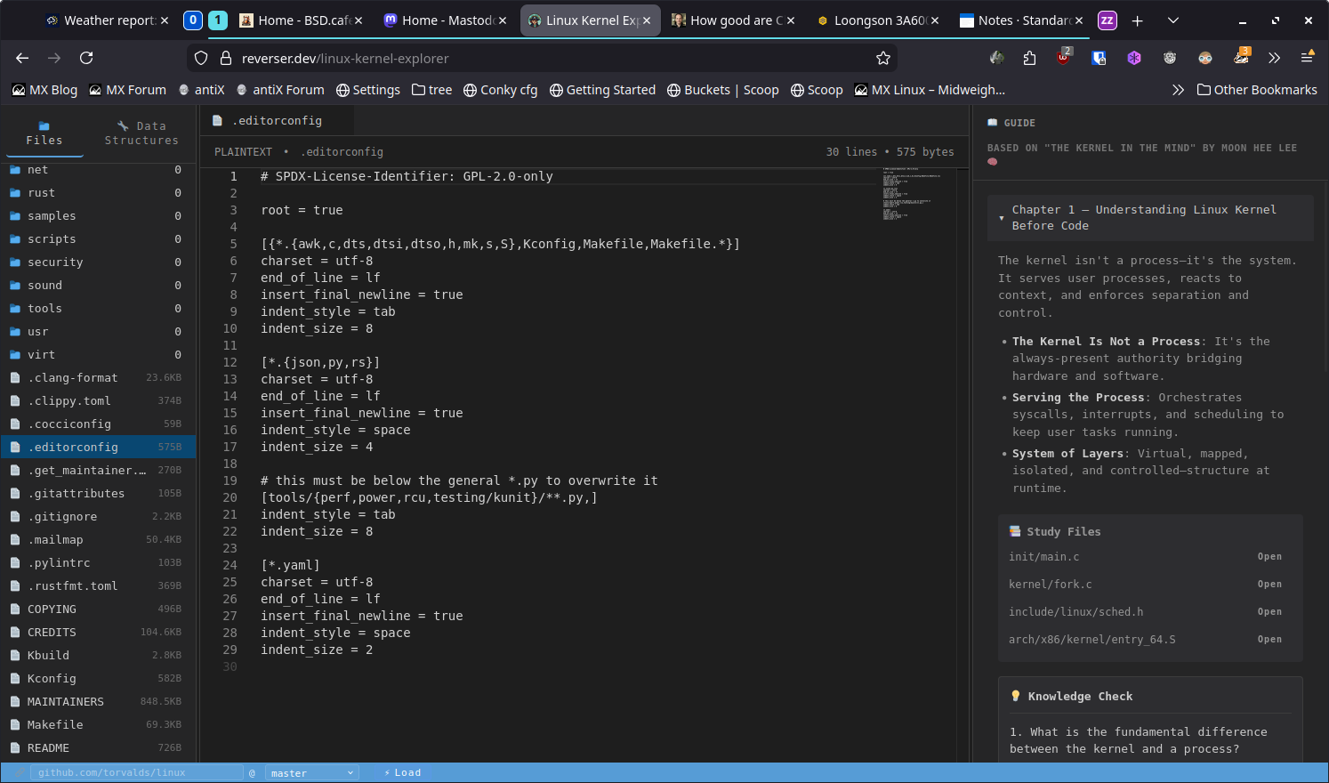Image resolution: width=1329 pixels, height=783 pixels.
Task: Click the purple snowflake extension icon
Action: [1134, 58]
